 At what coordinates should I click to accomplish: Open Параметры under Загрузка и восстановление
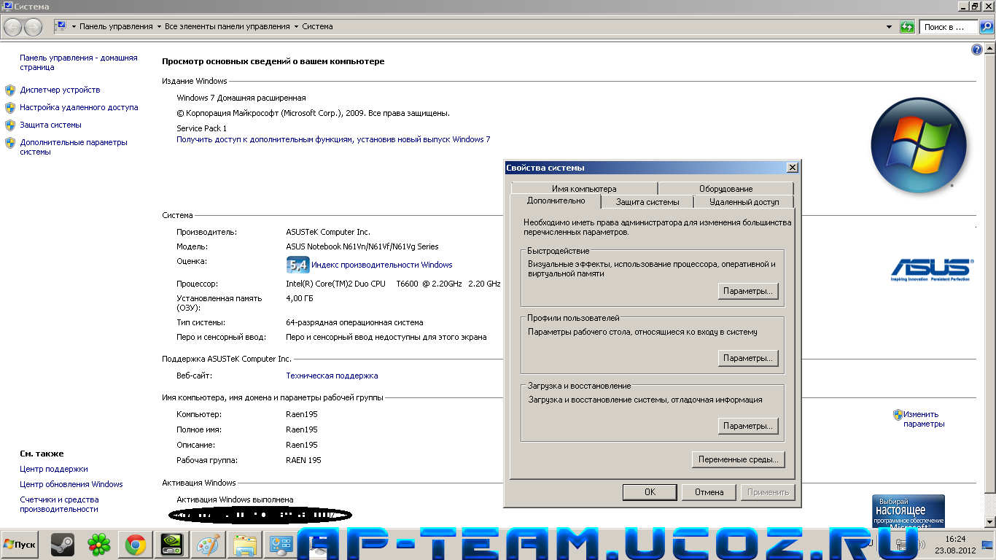[x=747, y=426]
